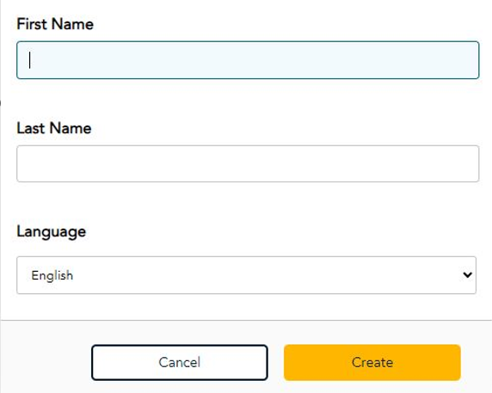Expand the language choices list

246,275
